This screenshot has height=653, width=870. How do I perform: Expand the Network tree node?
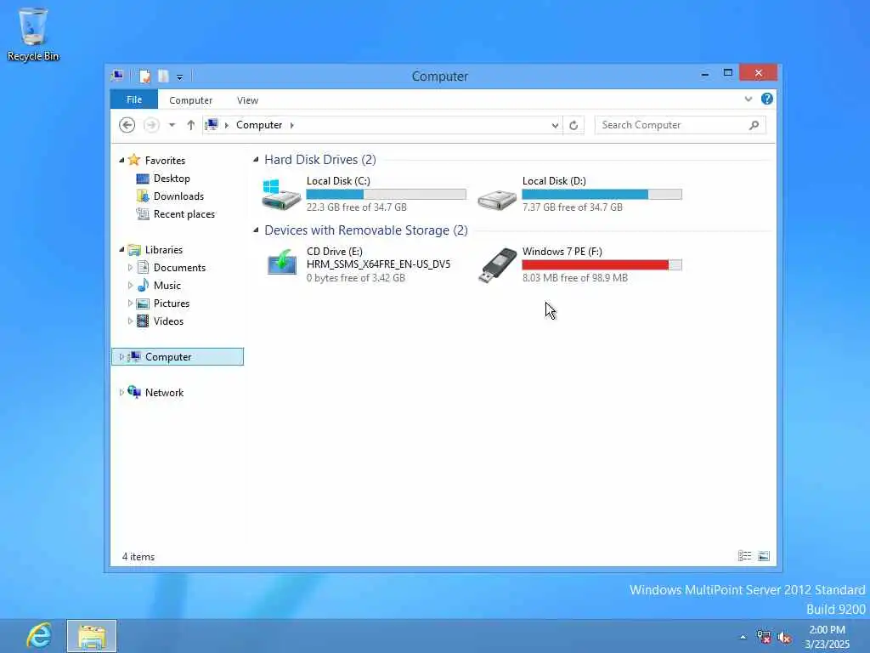[x=121, y=392]
